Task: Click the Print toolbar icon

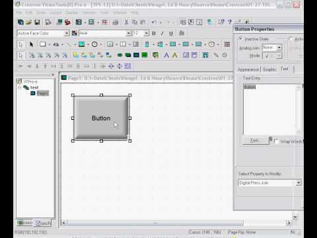Action: (x=116, y=22)
